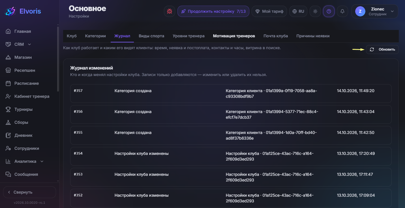Click the Z user avatar

360,11
